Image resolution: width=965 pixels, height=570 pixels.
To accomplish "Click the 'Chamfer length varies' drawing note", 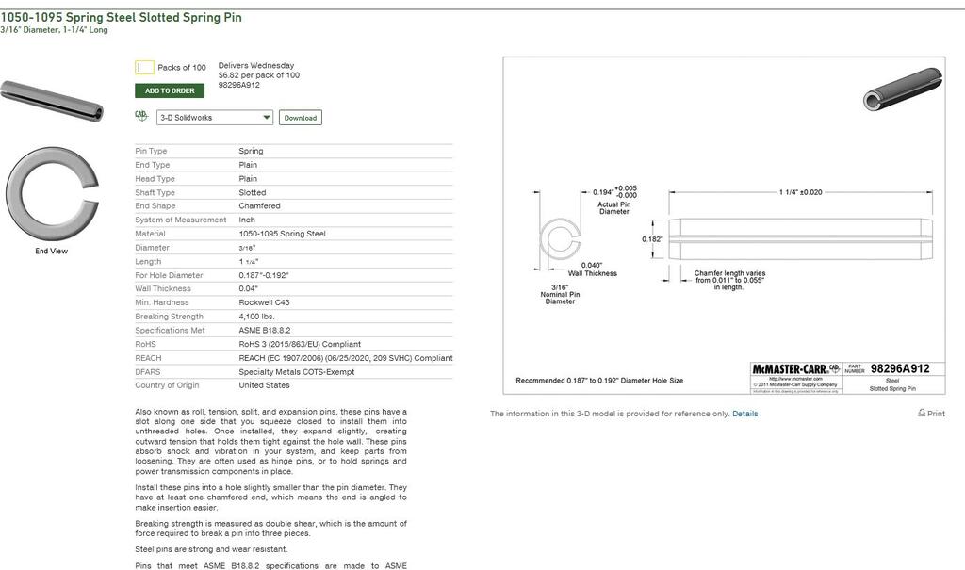I will [730, 280].
